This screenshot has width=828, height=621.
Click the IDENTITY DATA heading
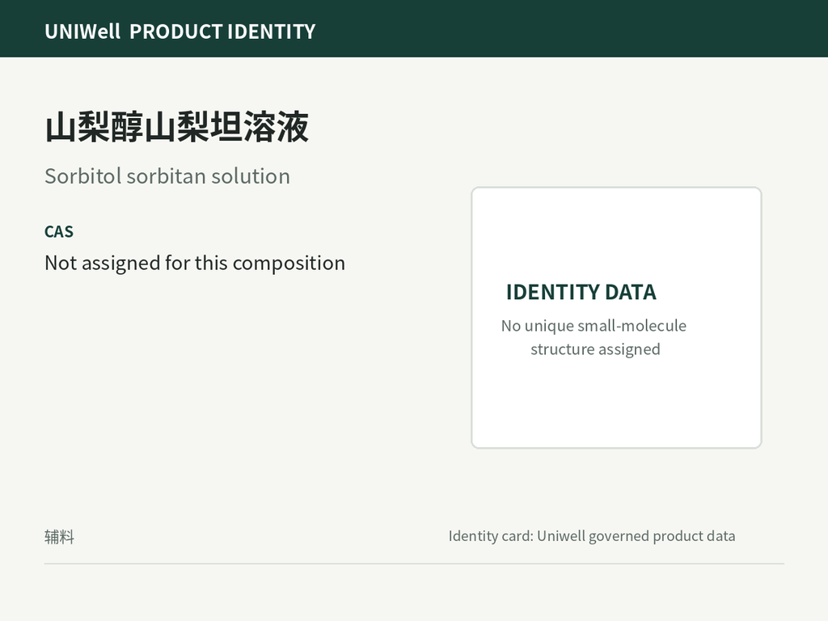[581, 292]
